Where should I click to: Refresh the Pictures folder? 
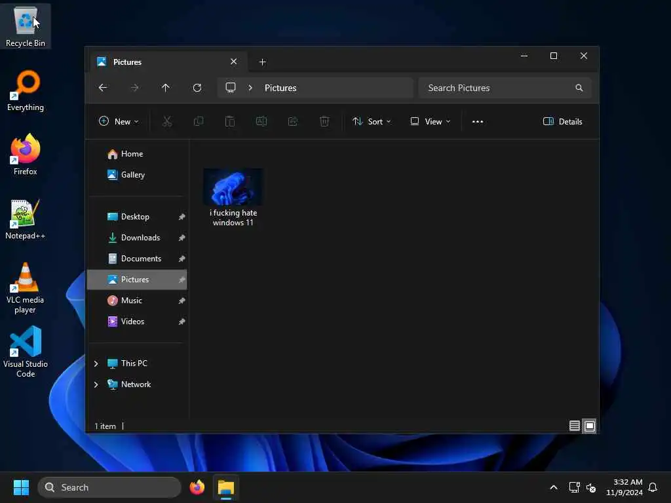pyautogui.click(x=197, y=88)
